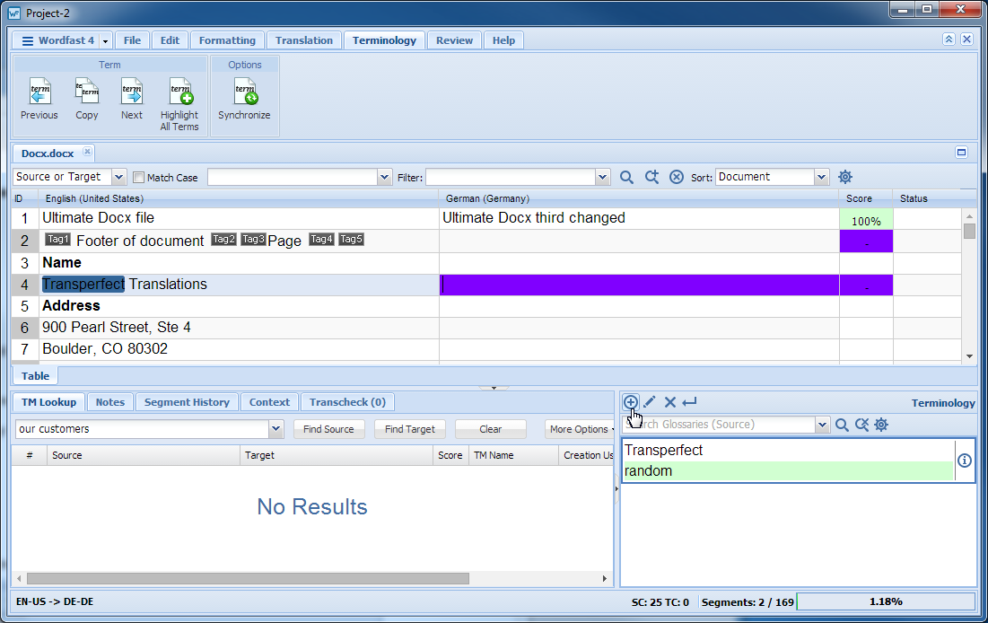Open the File ribbon tab
988x623 pixels.
(132, 40)
